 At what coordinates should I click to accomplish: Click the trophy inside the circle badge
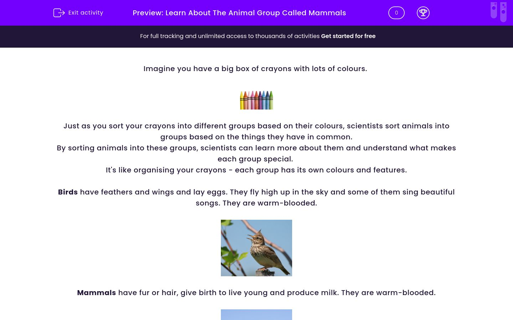pos(423,13)
